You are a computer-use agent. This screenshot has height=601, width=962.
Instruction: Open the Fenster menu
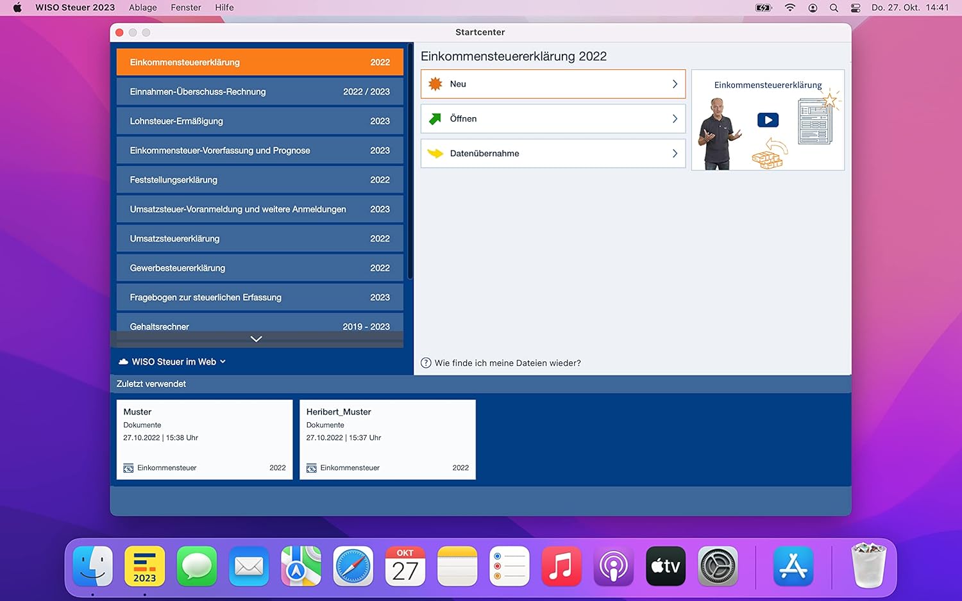click(186, 8)
